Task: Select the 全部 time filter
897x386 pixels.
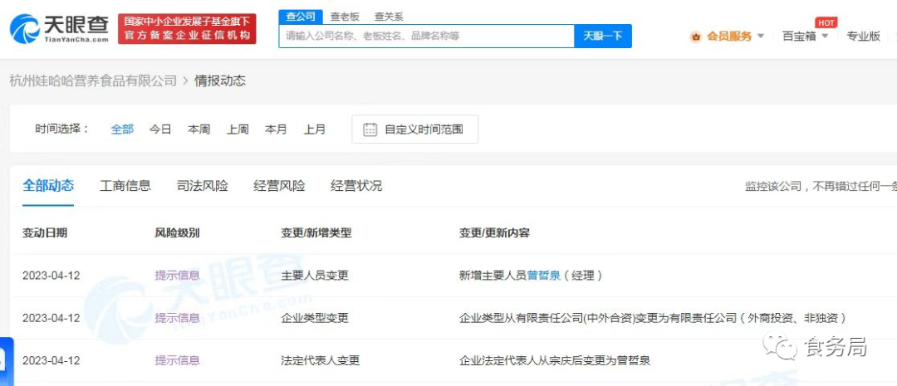Action: click(x=122, y=129)
